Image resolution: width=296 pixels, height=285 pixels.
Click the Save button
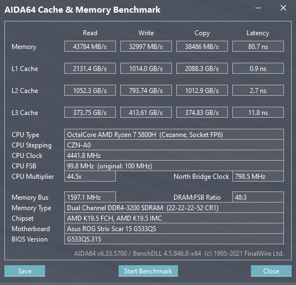coord(25,271)
